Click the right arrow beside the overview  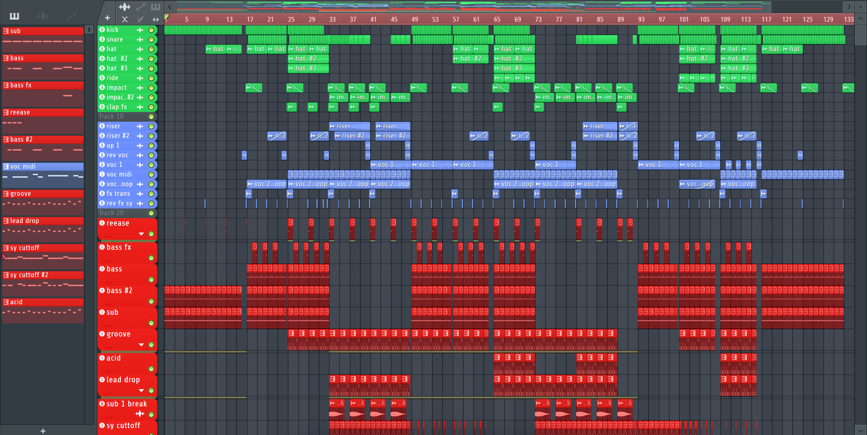(x=849, y=7)
